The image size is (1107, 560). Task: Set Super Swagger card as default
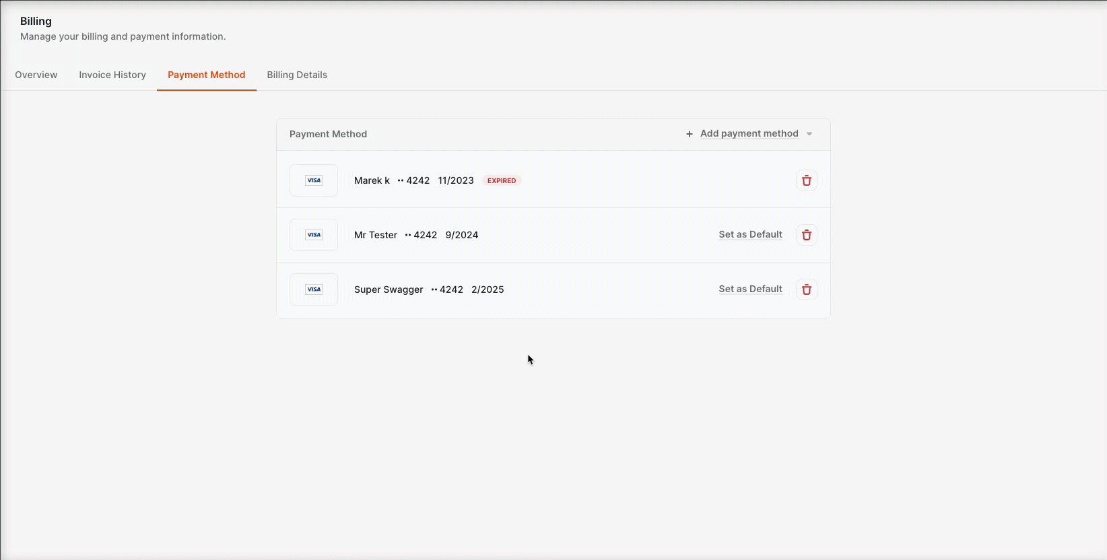tap(750, 289)
